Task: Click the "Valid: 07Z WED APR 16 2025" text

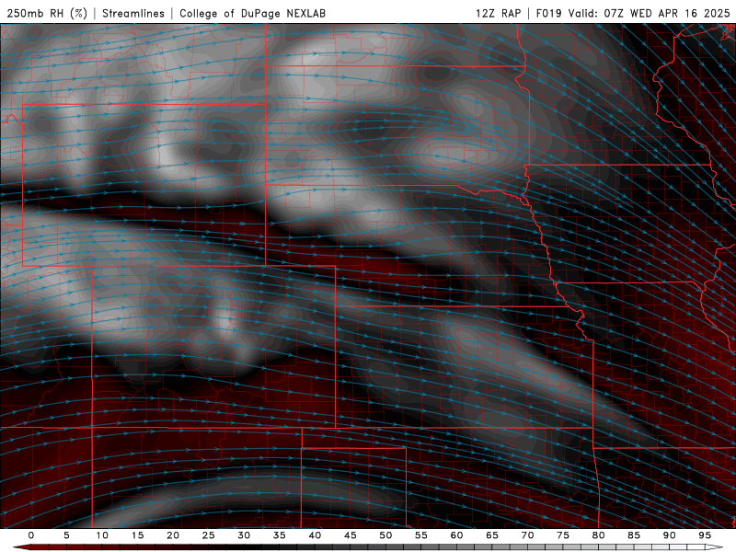Action: coord(650,13)
